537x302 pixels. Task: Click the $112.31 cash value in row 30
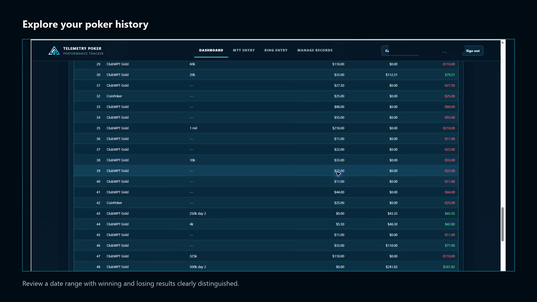pos(392,75)
